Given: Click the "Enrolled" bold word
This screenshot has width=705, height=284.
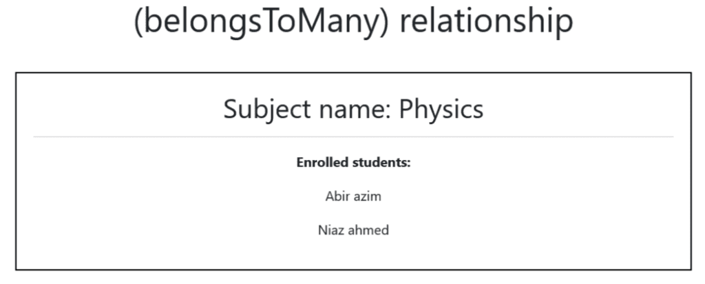Looking at the screenshot, I should (322, 163).
